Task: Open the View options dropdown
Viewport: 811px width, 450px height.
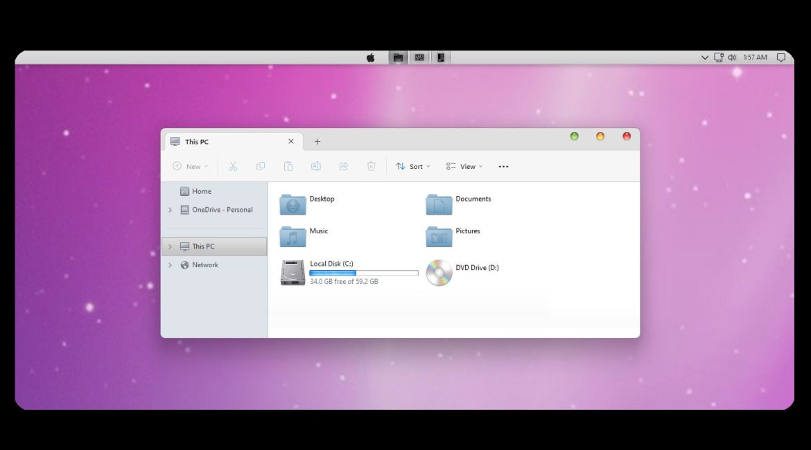Action: click(x=464, y=166)
